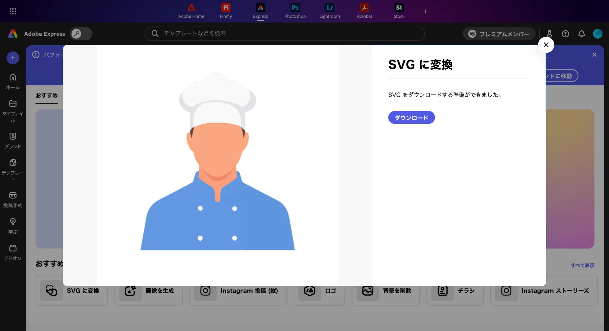609x331 pixels.
Task: Open Adobe Stock from the app bar
Action: tap(399, 11)
